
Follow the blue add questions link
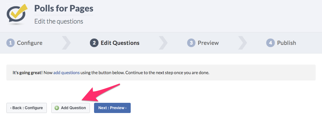[67, 73]
